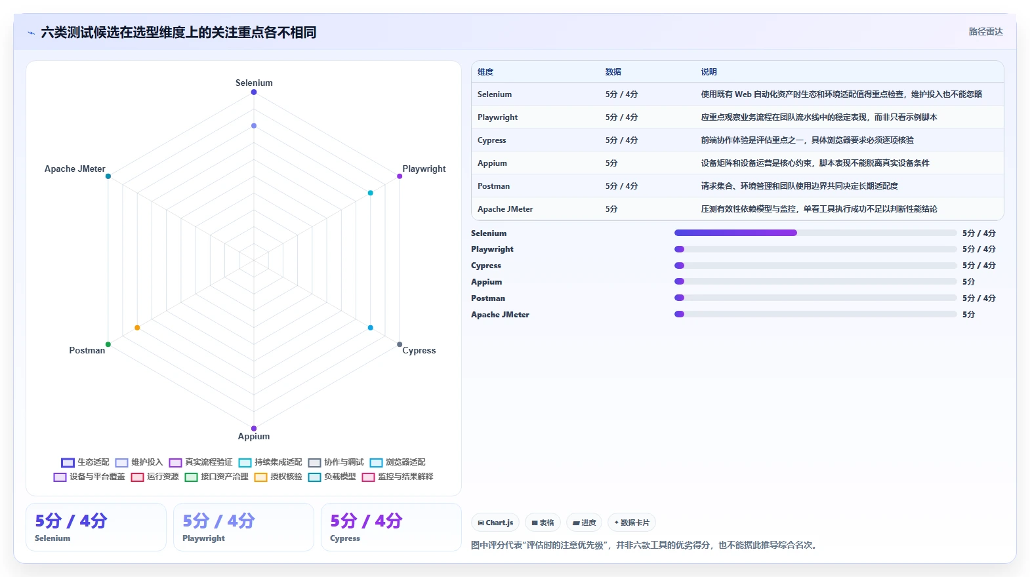Select the Cypress table row name
1030x577 pixels.
click(492, 140)
